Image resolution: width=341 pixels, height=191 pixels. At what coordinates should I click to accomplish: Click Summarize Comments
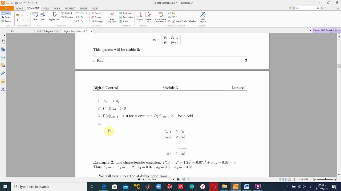pos(160,17)
